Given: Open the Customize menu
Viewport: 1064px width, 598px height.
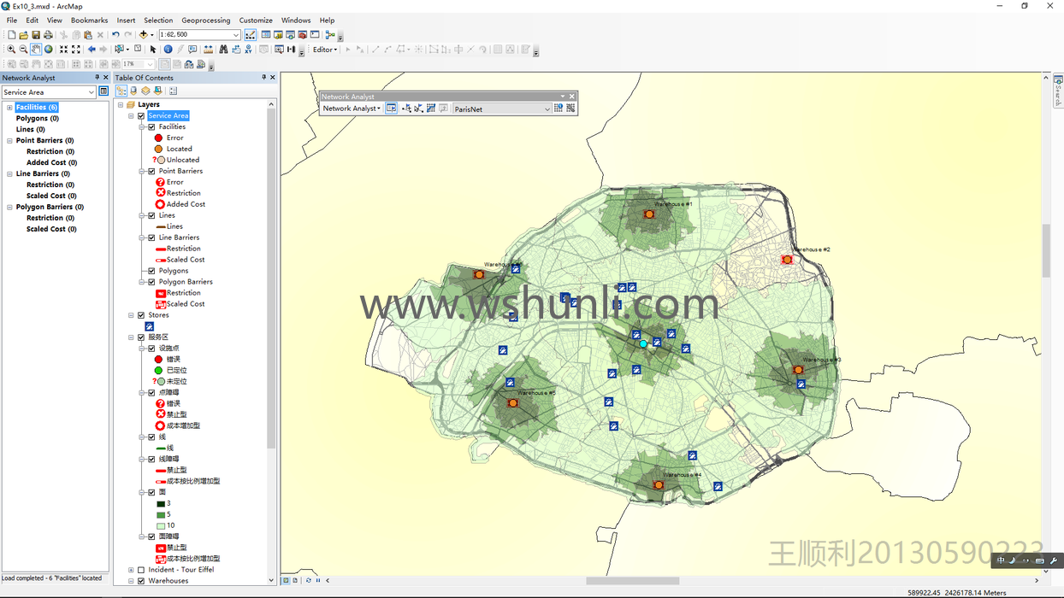Looking at the screenshot, I should 256,21.
